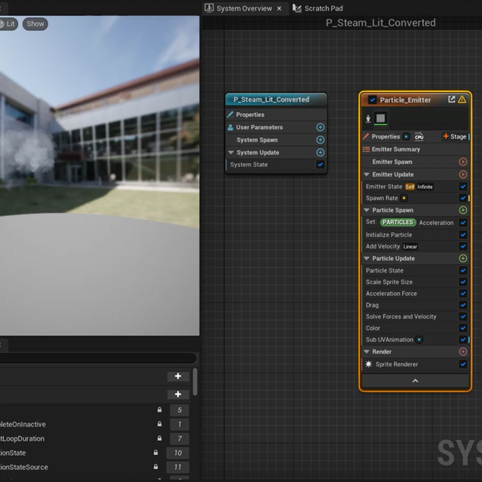The height and width of the screenshot is (482, 482).
Task: Add a renderer using Render plus icon
Action: pos(463,352)
